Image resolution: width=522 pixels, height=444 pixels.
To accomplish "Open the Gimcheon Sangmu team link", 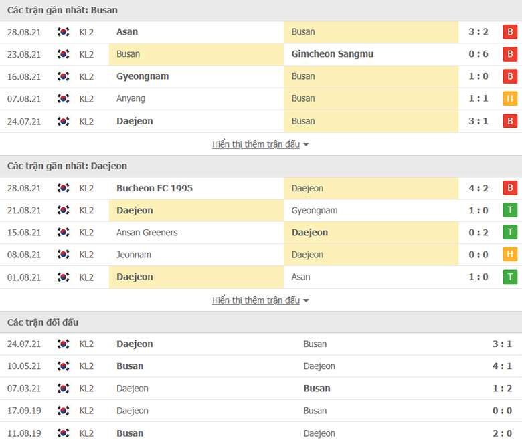I will click(332, 54).
